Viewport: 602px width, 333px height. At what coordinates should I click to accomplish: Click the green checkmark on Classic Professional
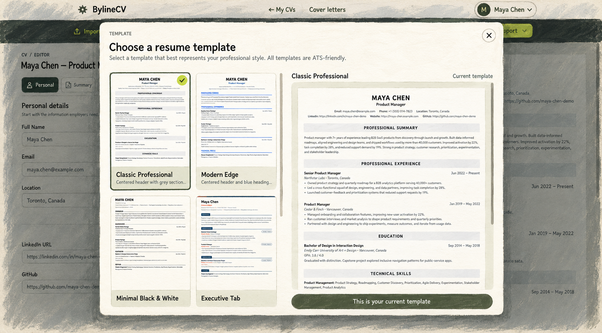point(182,80)
